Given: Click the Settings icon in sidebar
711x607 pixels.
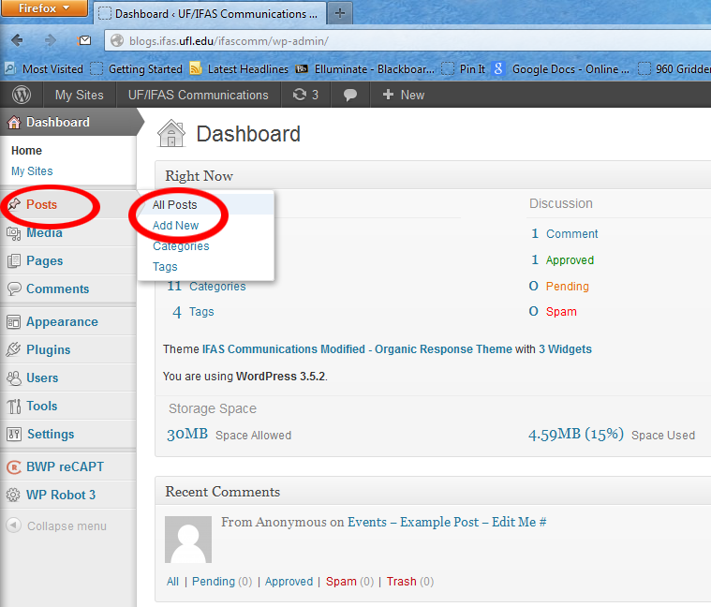Looking at the screenshot, I should pos(14,434).
